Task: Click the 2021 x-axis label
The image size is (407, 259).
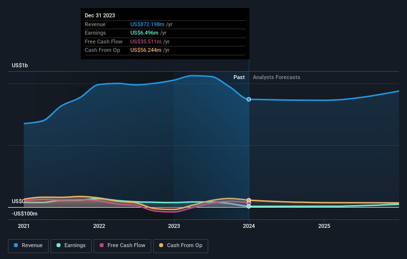Action: click(x=24, y=226)
